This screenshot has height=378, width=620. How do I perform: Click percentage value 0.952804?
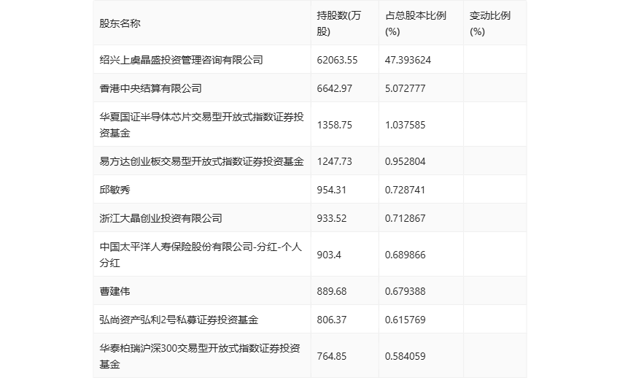pyautogui.click(x=406, y=161)
